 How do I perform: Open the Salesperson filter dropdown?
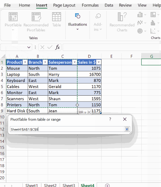point(75,62)
